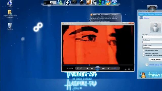This screenshot has height=91, width=162.
Task: Click the Idioma flag icon in aMSN
Action: [x=141, y=18]
